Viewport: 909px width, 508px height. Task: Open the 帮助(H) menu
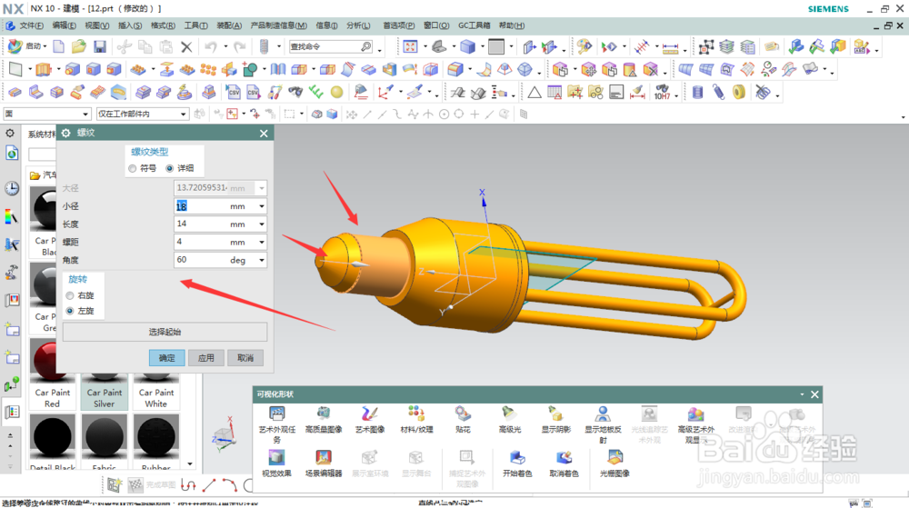pos(511,25)
